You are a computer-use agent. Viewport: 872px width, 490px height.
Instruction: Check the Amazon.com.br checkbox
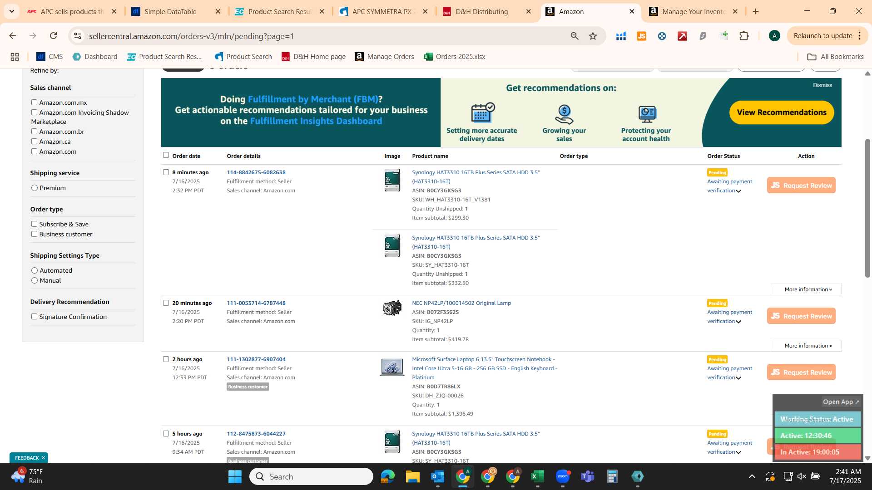(34, 132)
